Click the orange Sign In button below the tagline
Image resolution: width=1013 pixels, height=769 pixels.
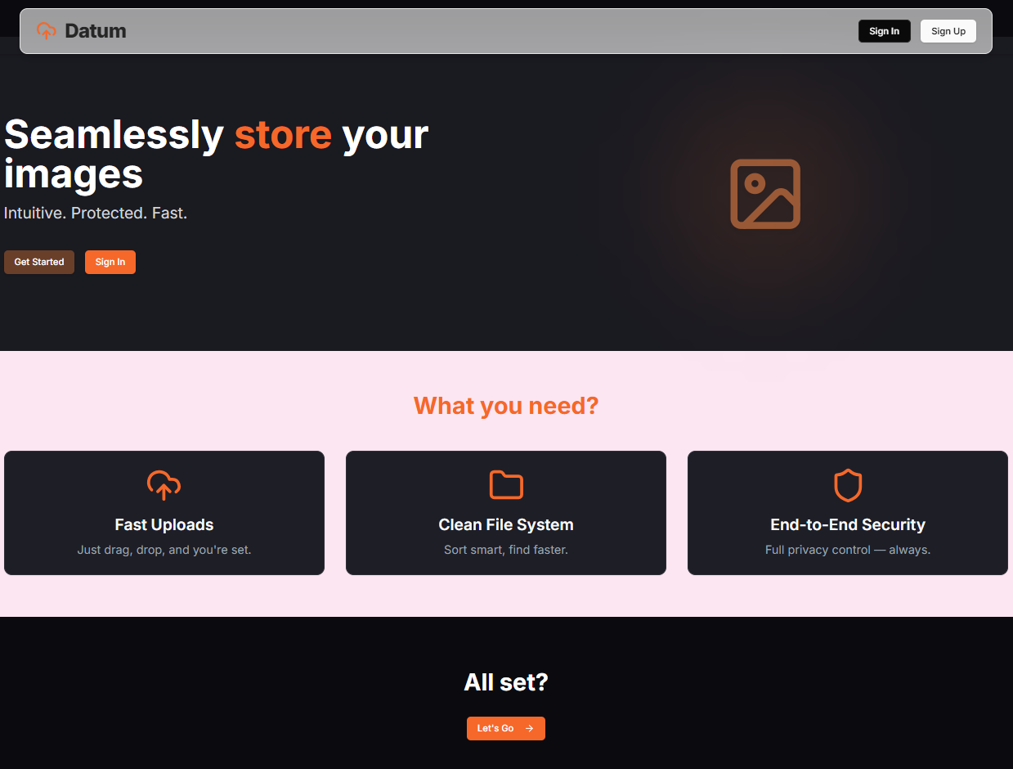tap(110, 262)
